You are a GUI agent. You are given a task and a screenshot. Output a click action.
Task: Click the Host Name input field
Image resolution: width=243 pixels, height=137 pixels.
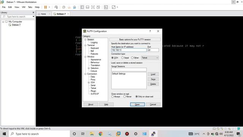(129, 50)
